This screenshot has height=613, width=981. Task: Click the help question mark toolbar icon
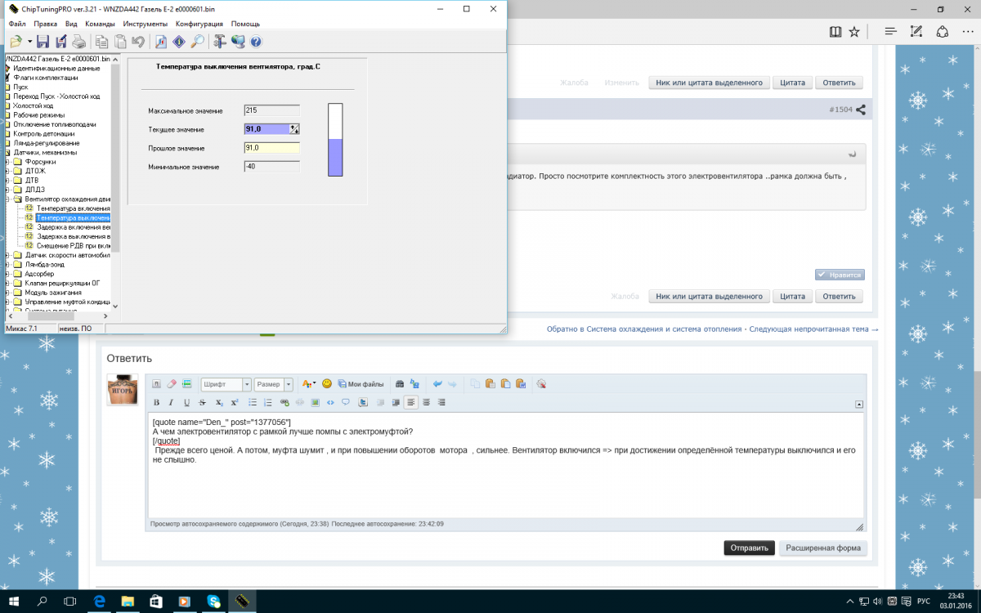(x=256, y=41)
